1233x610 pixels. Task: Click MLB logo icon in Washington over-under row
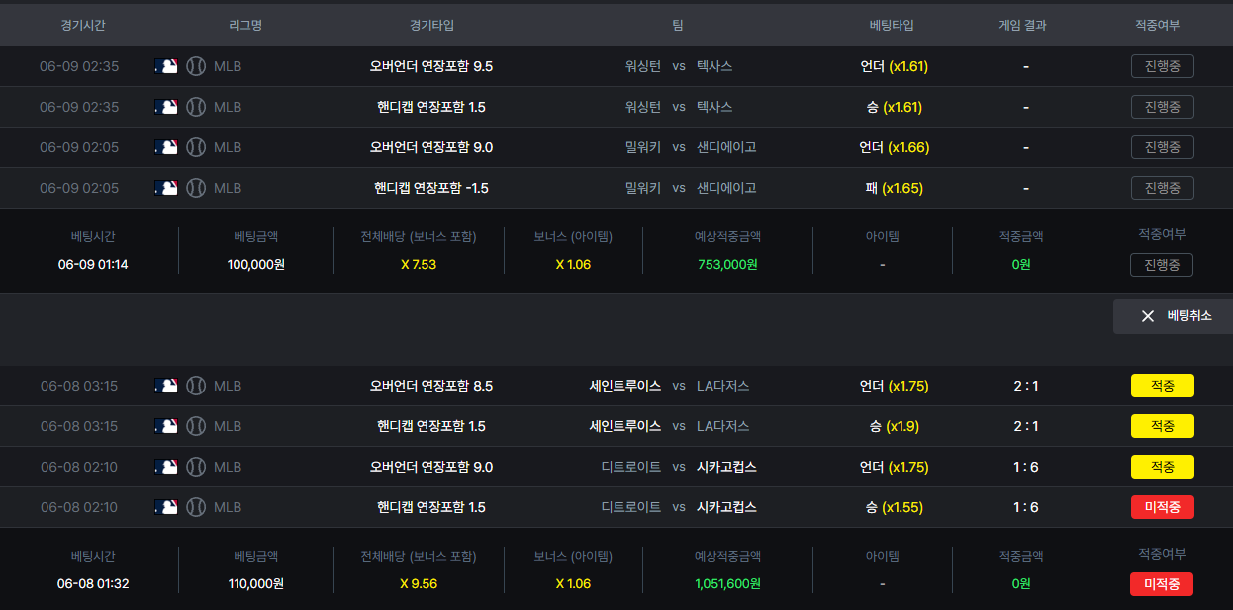(x=166, y=66)
